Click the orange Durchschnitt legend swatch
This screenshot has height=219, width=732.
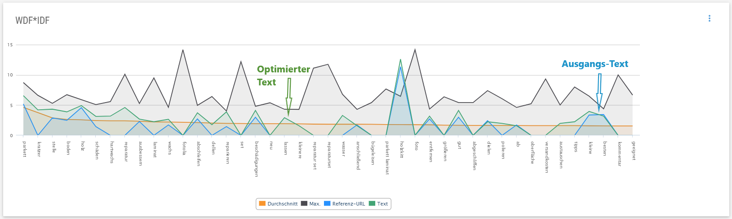tap(262, 204)
